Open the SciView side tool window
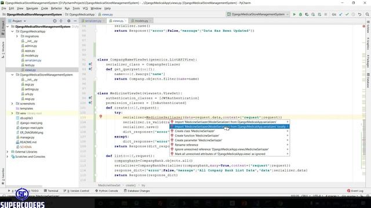This screenshot has height=208, width=371. [368, 27]
